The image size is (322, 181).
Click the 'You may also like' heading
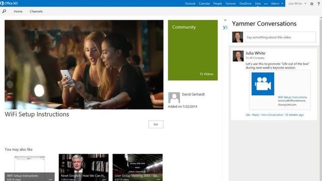[x=19, y=149]
